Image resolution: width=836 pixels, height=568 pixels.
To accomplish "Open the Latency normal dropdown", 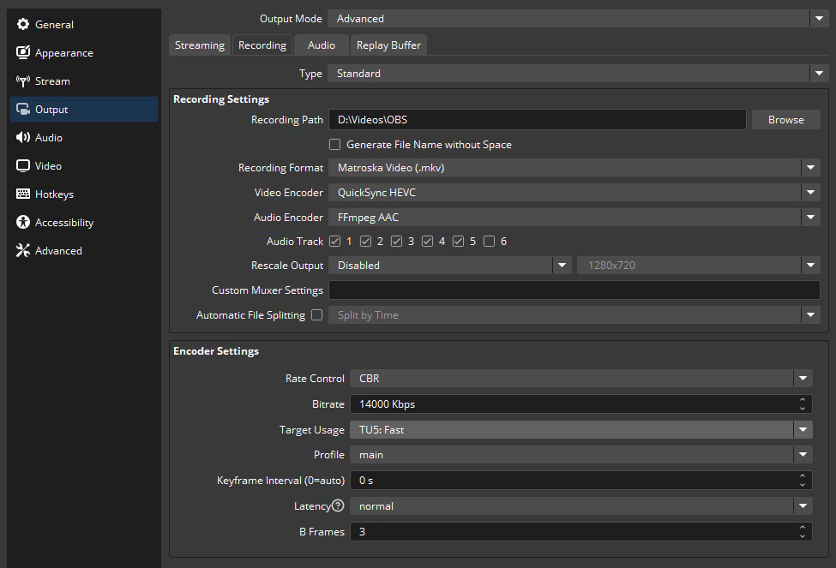I will [x=581, y=506].
